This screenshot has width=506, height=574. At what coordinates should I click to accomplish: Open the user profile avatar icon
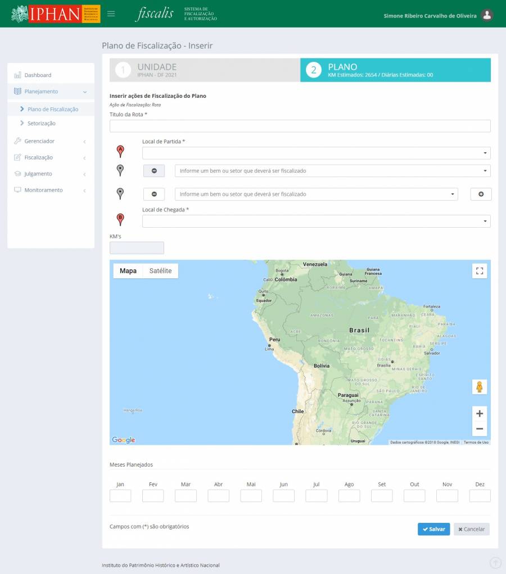pyautogui.click(x=487, y=15)
